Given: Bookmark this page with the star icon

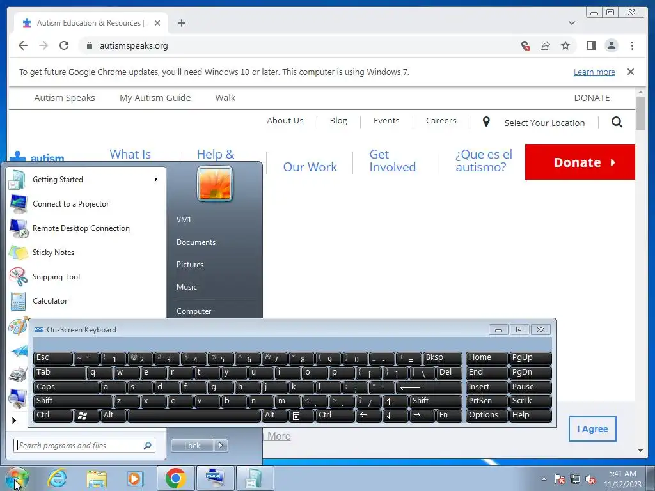Looking at the screenshot, I should click(565, 45).
